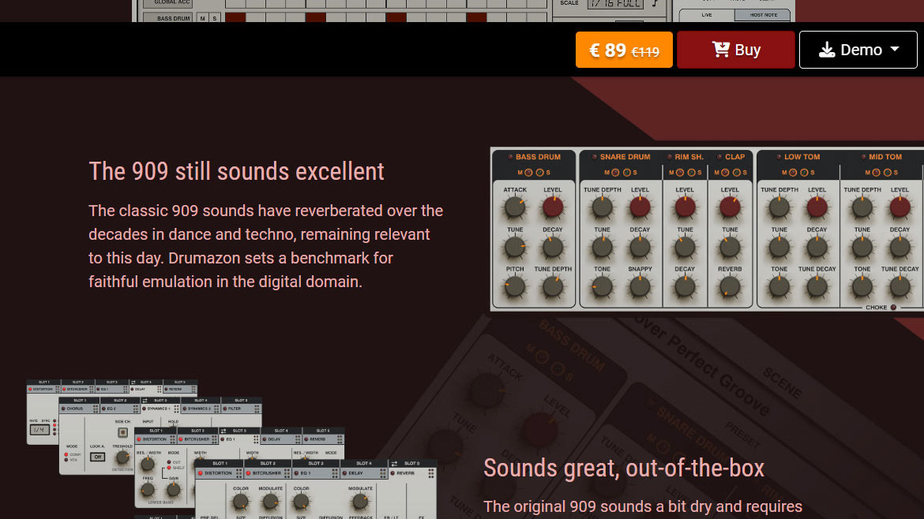Solo the Bass Drum channel
This screenshot has height=519, width=924.
539,173
